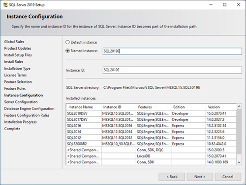Click the version 14.0.1000.169 cell
The image size is (246, 185).
(221, 162)
